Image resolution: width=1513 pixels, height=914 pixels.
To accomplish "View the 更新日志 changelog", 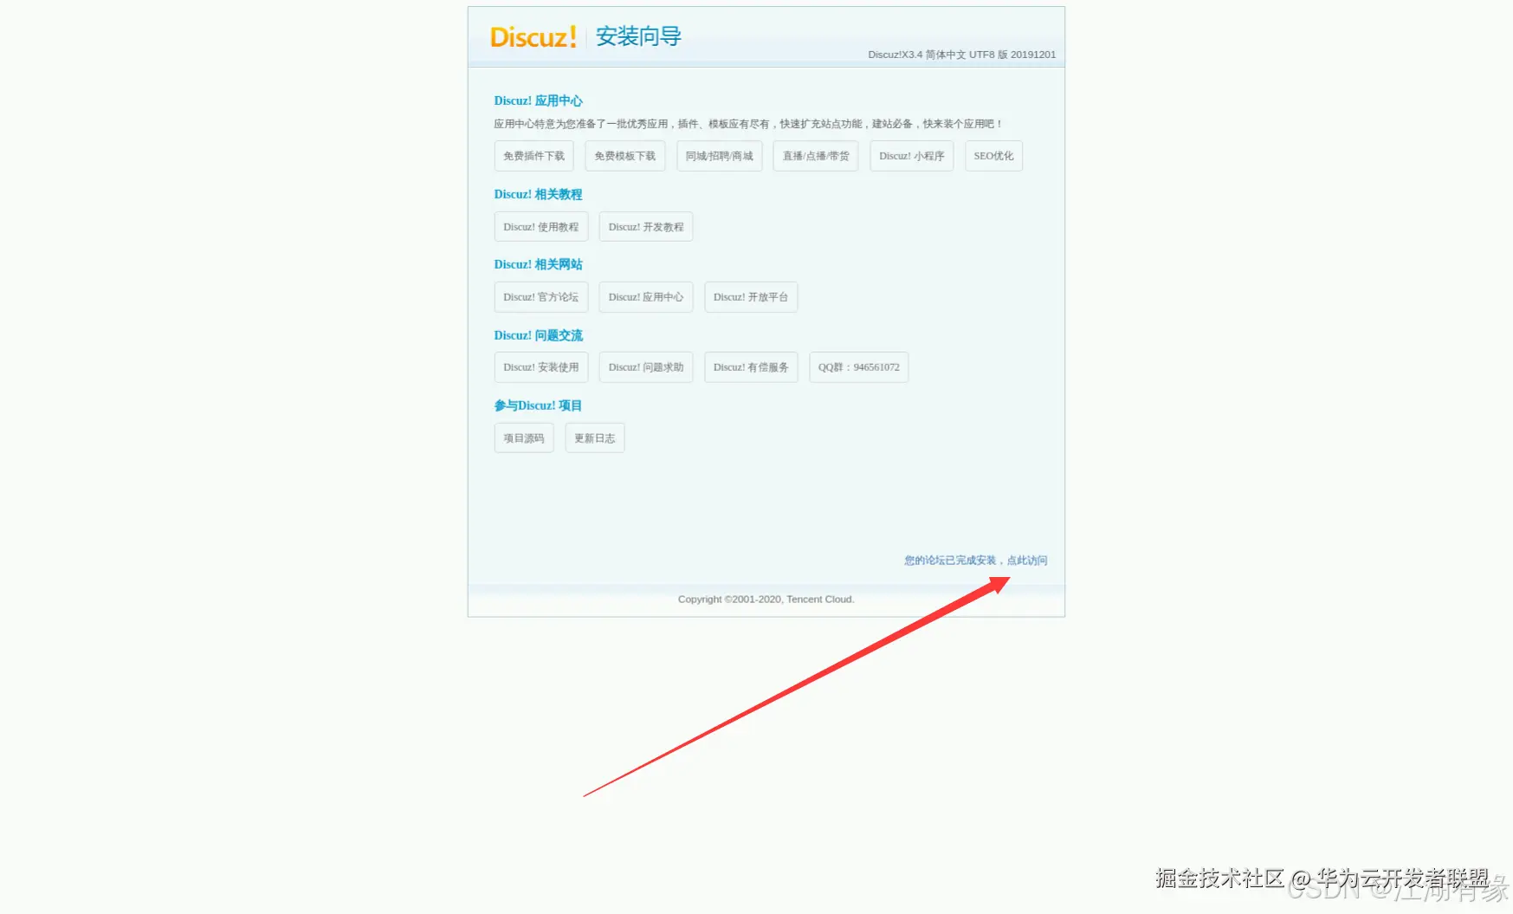I will (x=595, y=438).
